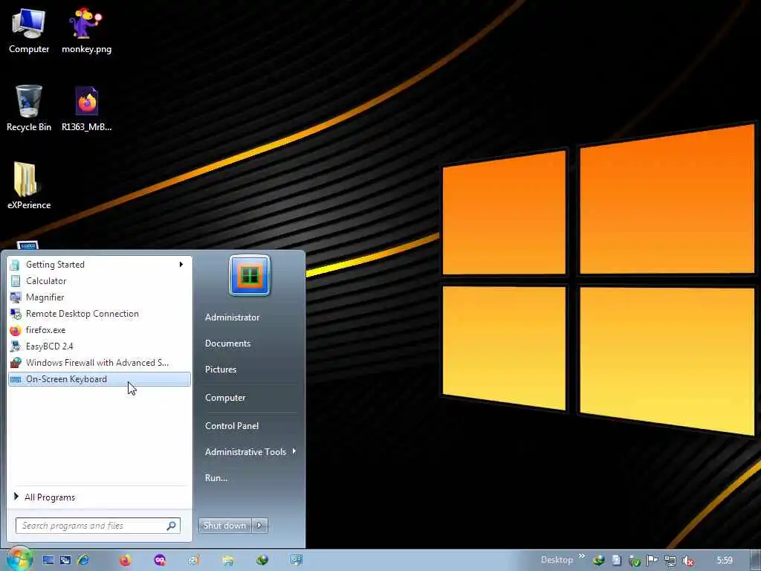Open Getting Started from Start menu
This screenshot has height=571, width=761.
(x=99, y=264)
